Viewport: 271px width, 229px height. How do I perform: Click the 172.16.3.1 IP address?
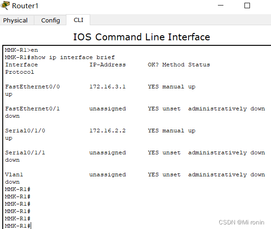click(x=108, y=87)
